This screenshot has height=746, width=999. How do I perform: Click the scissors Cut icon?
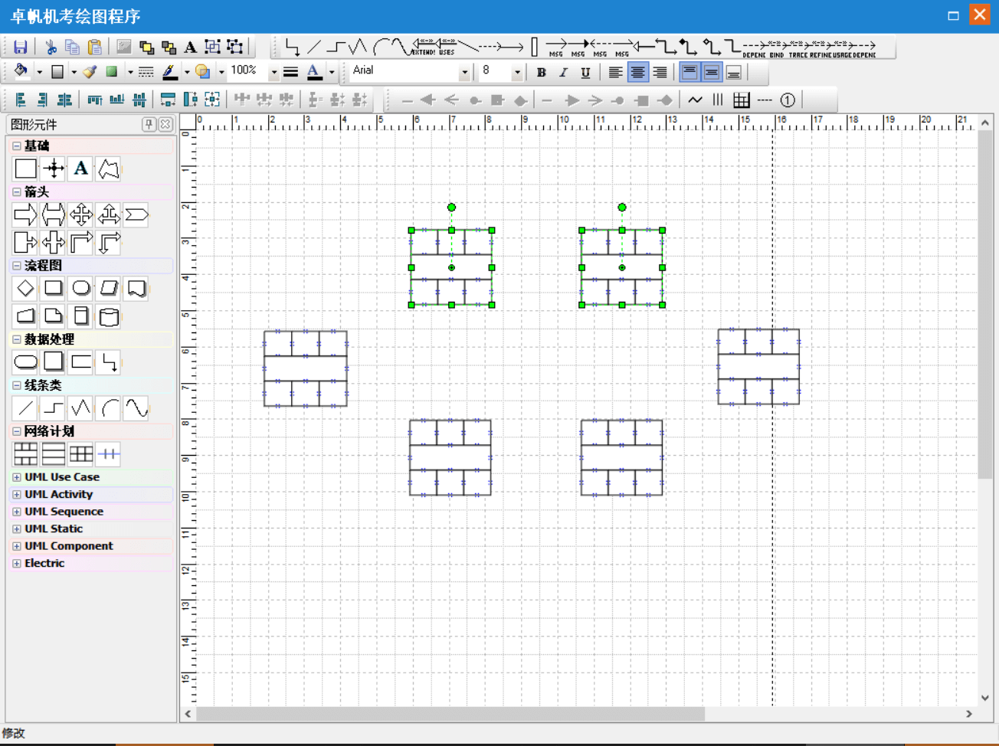pyautogui.click(x=51, y=47)
